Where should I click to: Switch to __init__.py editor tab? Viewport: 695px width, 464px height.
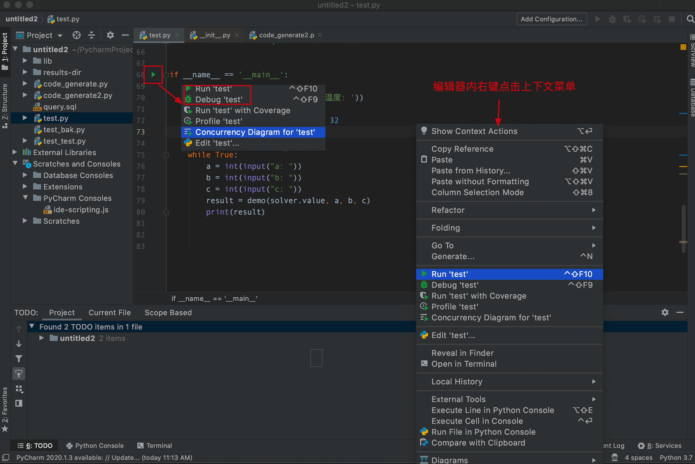(214, 35)
